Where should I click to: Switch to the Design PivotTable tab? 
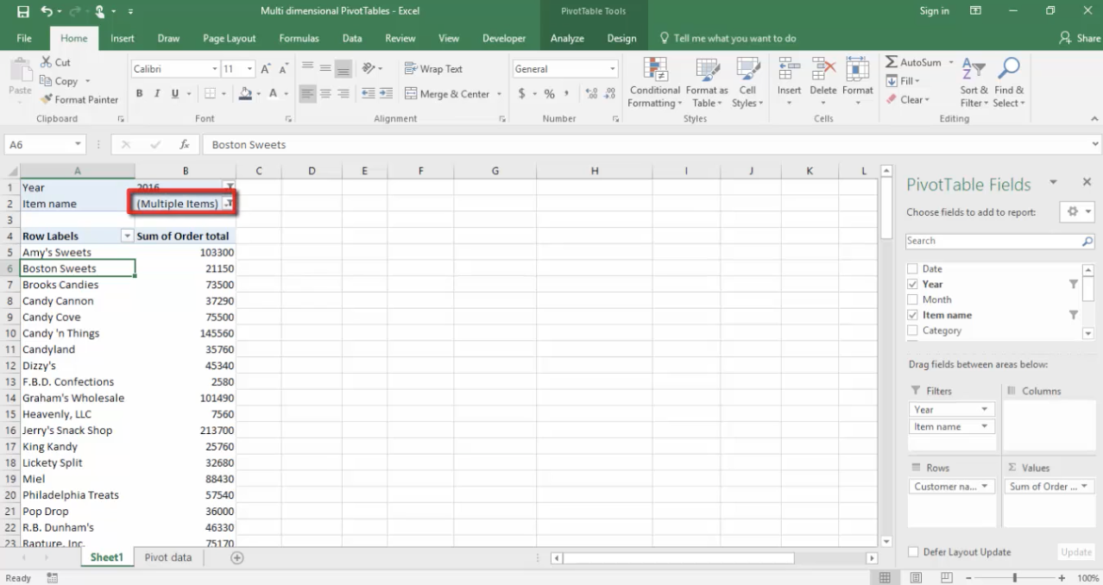621,38
